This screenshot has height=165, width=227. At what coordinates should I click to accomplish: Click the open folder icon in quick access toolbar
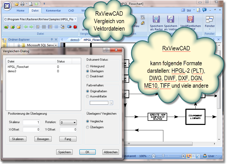click(x=17, y=4)
